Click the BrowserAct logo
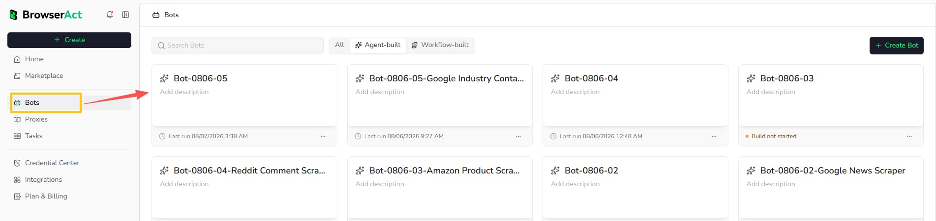This screenshot has width=936, height=221. (46, 15)
